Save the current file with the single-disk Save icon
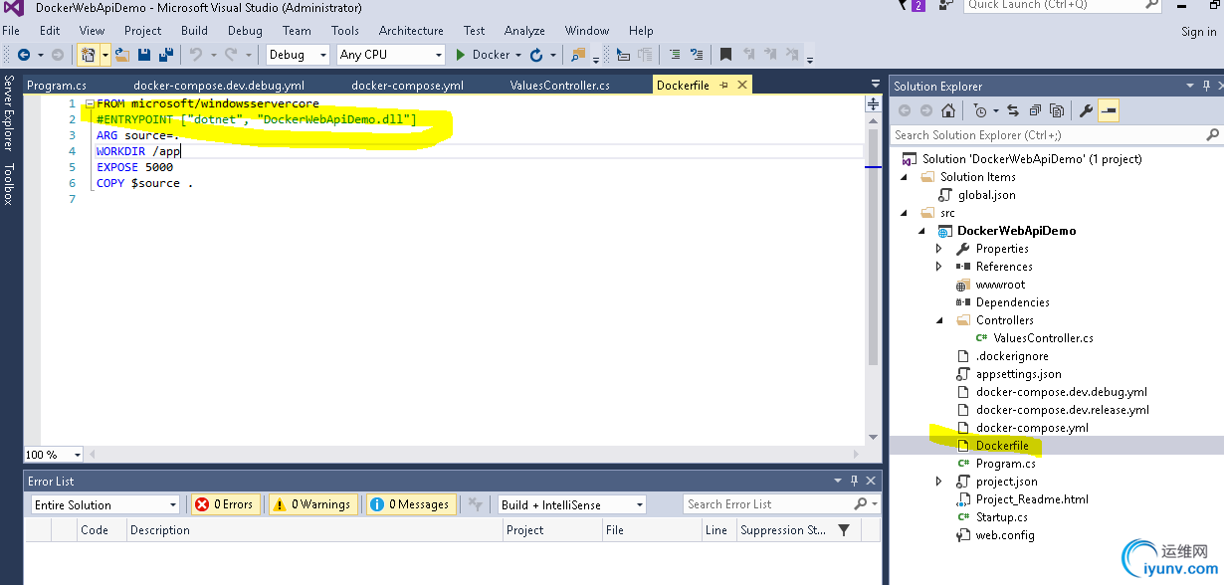1224x585 pixels. pyautogui.click(x=144, y=55)
